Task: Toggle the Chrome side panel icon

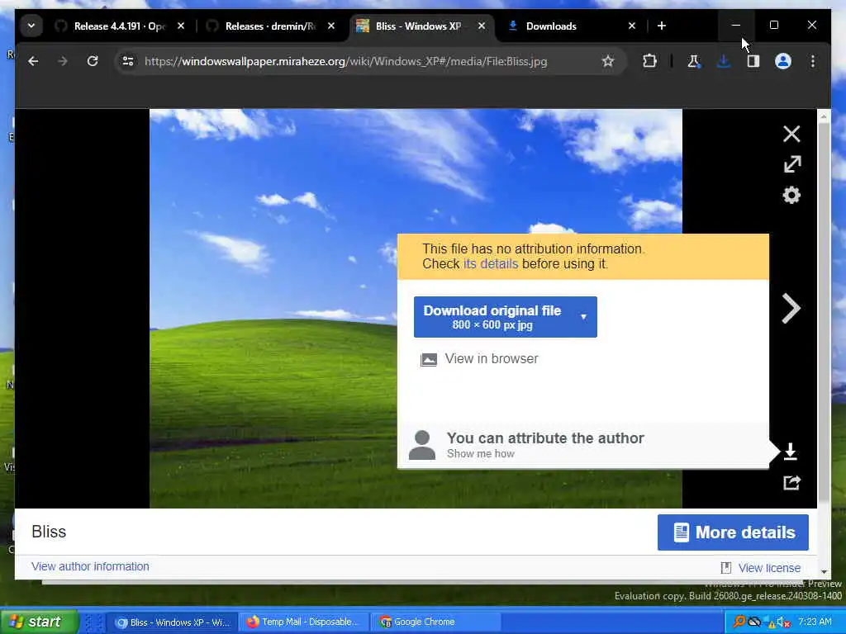Action: pyautogui.click(x=753, y=61)
